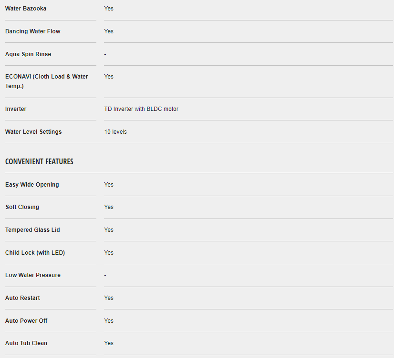Image resolution: width=394 pixels, height=358 pixels.
Task: Select the Dancing Water Flow row label
Action: [33, 31]
